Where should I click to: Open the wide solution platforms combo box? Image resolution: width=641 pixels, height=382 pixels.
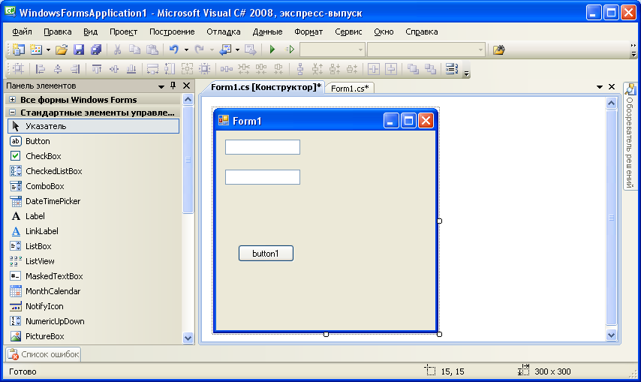tap(426, 50)
